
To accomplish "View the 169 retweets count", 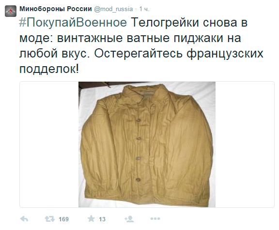I will 63,219.
